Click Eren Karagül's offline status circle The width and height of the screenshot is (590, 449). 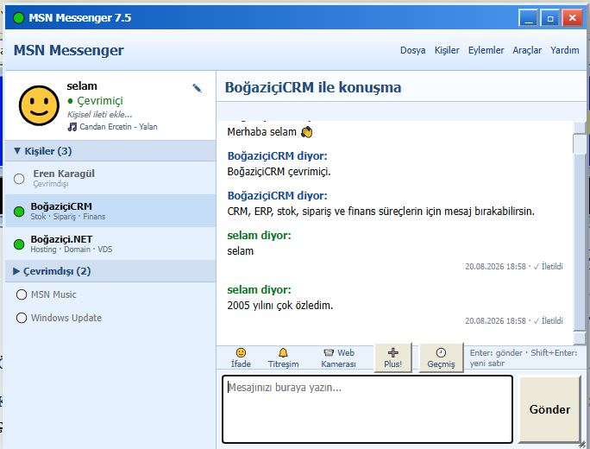point(19,179)
